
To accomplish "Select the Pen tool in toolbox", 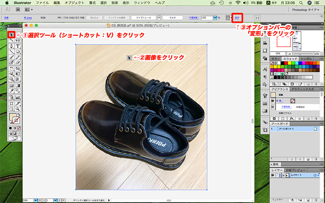I will [12, 46].
